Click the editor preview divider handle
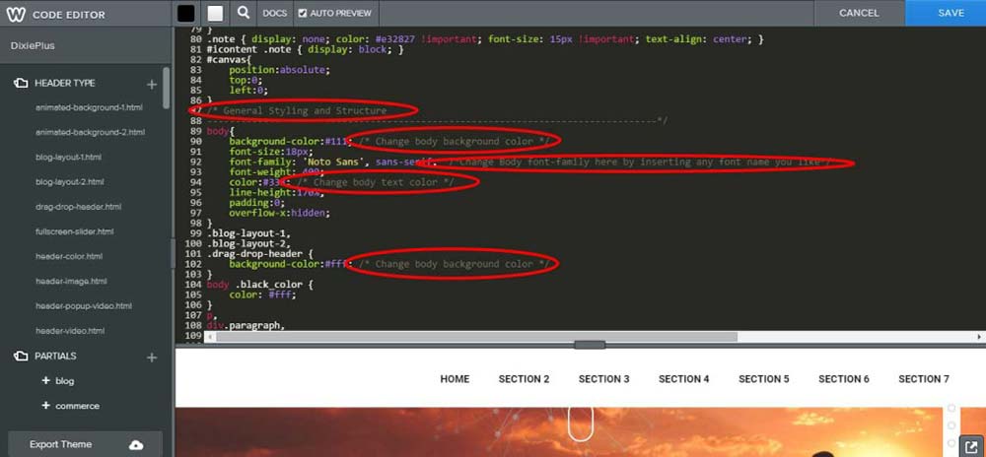The image size is (986, 457). pos(590,345)
